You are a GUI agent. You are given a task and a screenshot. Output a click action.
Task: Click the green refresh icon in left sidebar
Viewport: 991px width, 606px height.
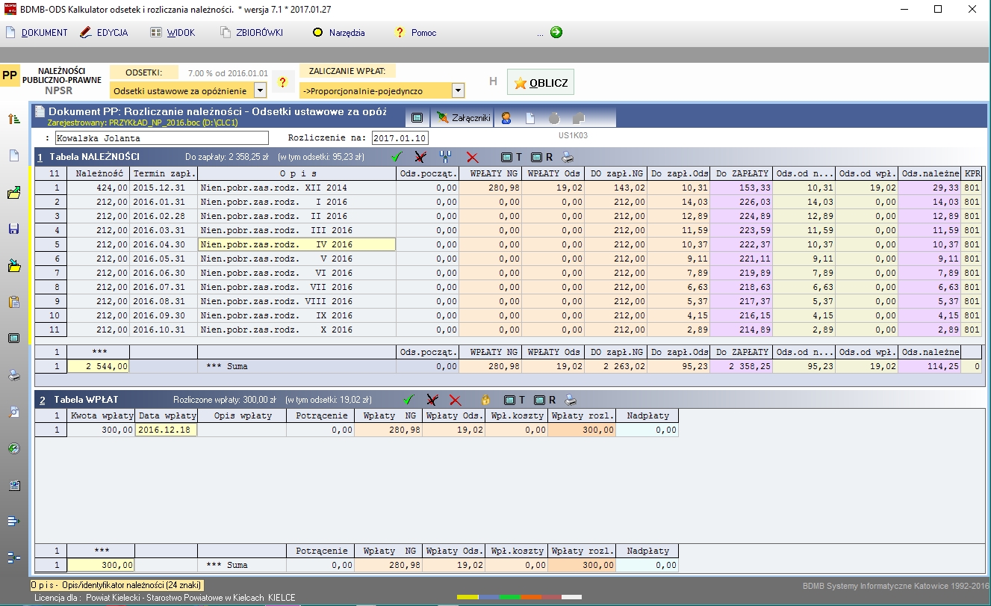[13, 448]
